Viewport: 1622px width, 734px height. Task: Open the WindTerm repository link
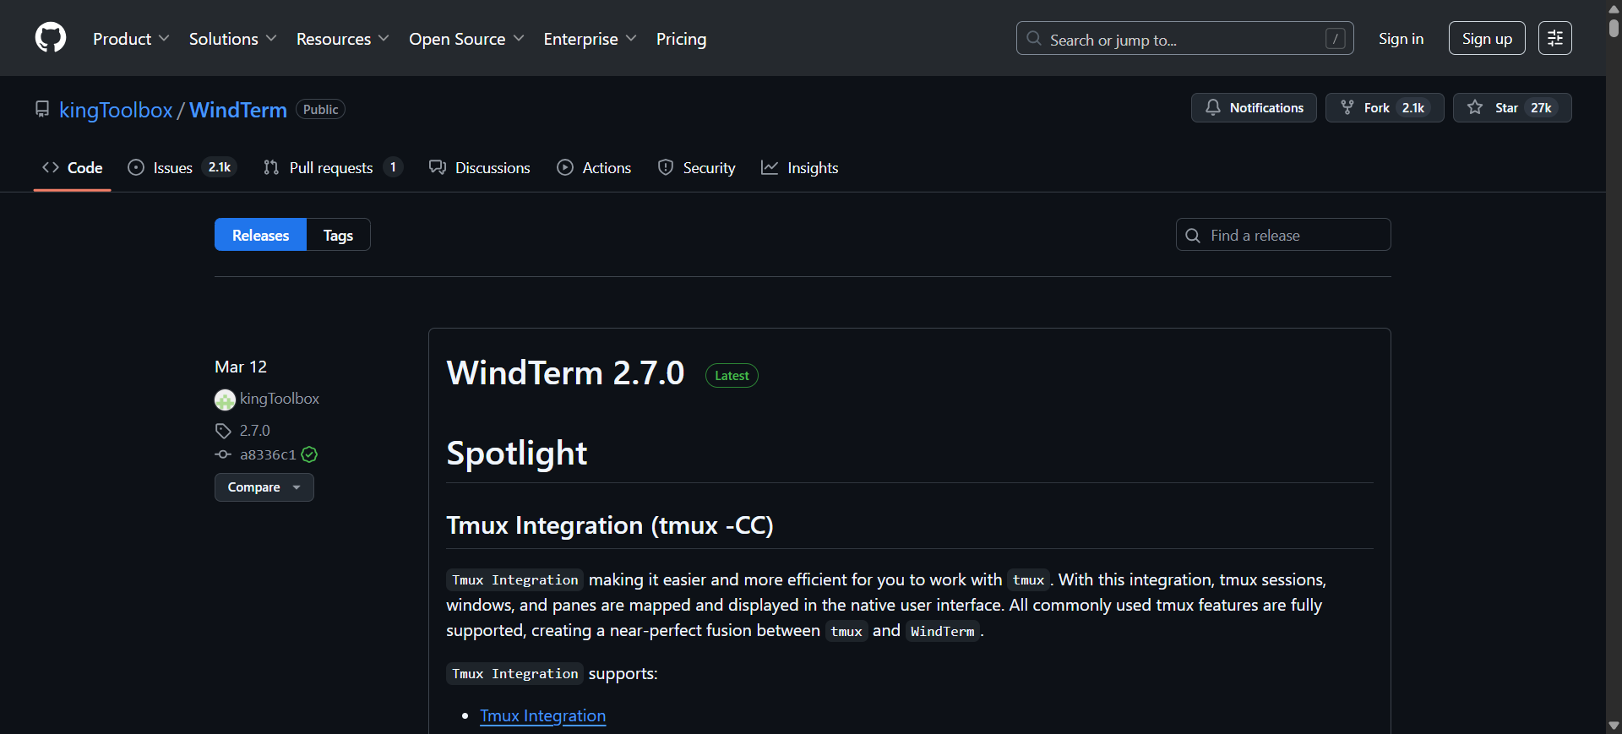pos(238,110)
